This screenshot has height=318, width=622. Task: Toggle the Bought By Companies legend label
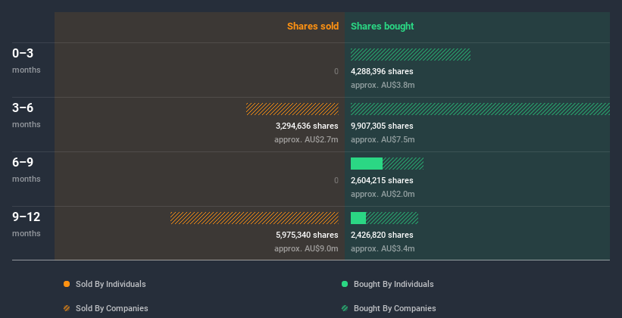click(395, 308)
